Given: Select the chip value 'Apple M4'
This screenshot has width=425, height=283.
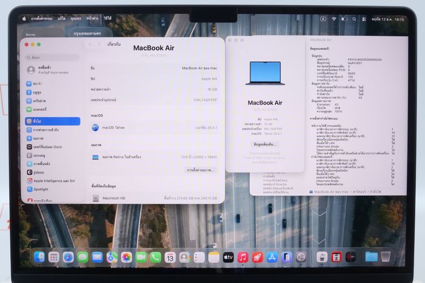Looking at the screenshot, I should (x=209, y=79).
